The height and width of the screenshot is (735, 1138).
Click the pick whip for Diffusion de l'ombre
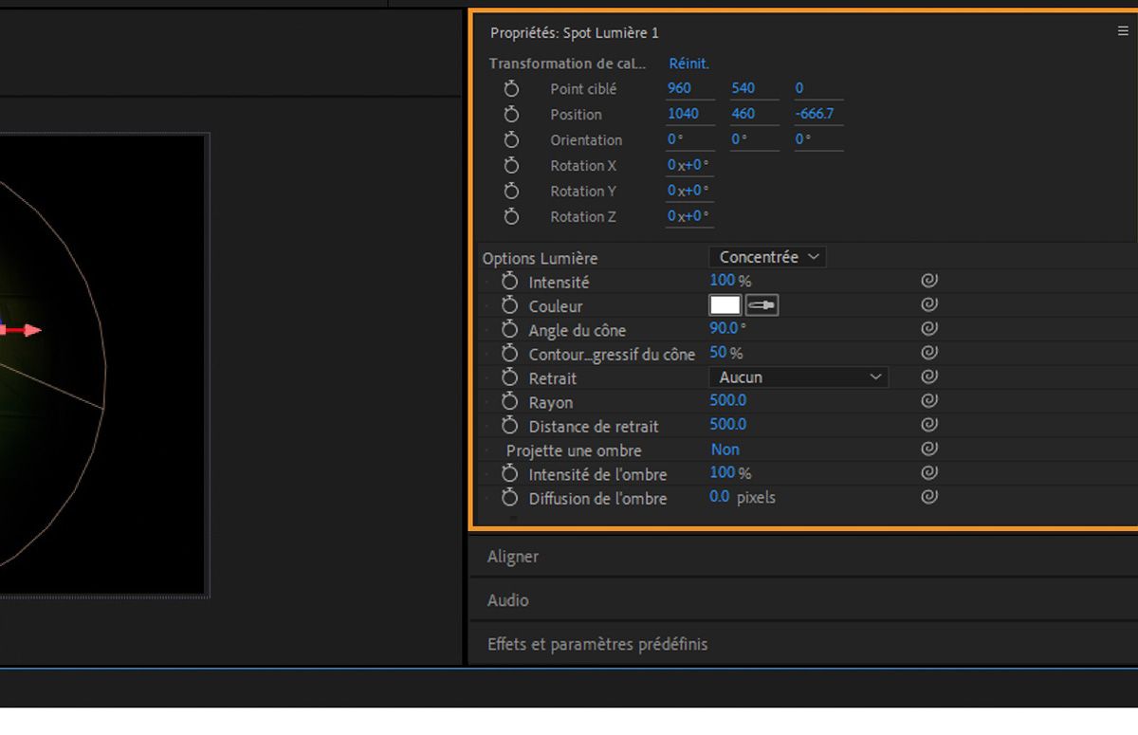click(x=929, y=497)
